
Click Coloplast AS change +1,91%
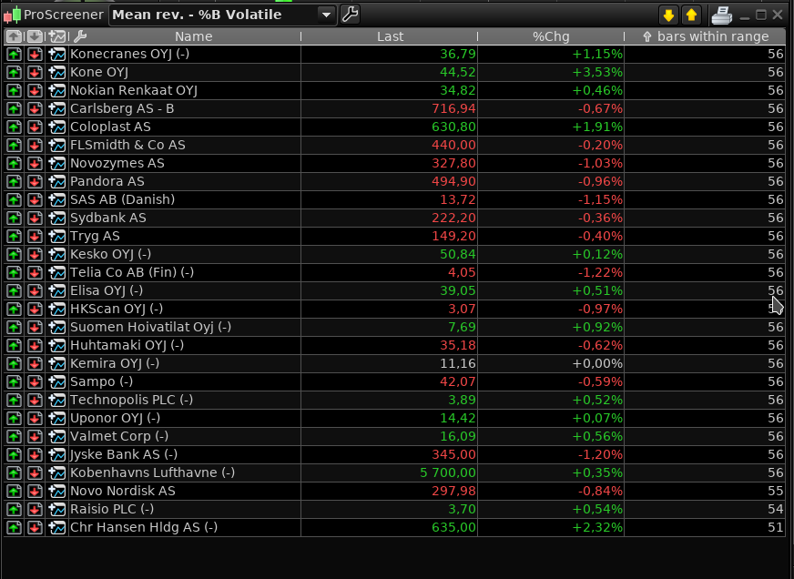597,127
